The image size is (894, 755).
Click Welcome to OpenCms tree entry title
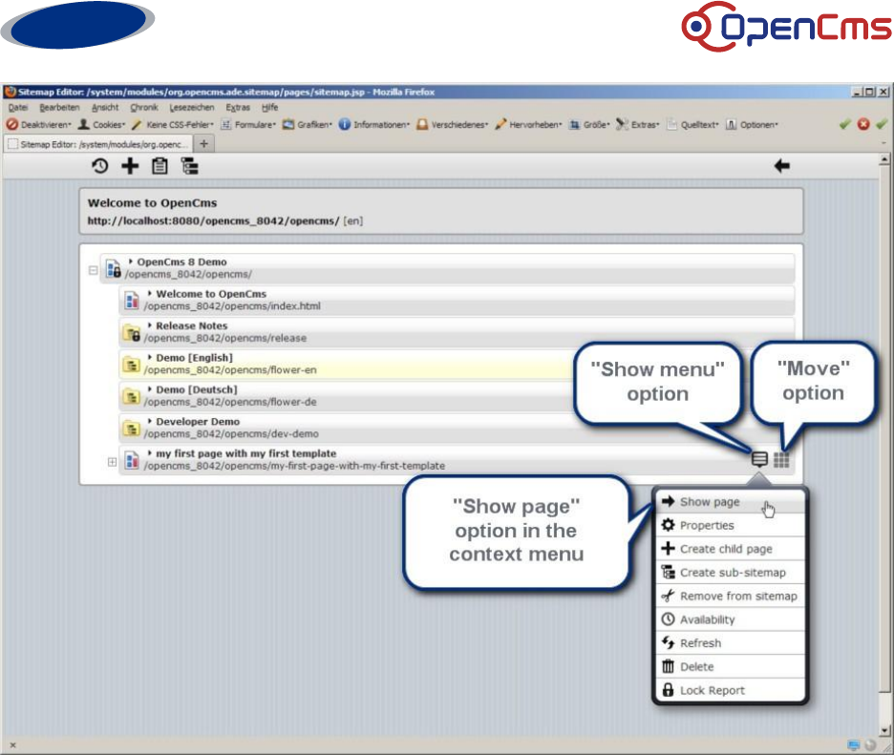[211, 294]
